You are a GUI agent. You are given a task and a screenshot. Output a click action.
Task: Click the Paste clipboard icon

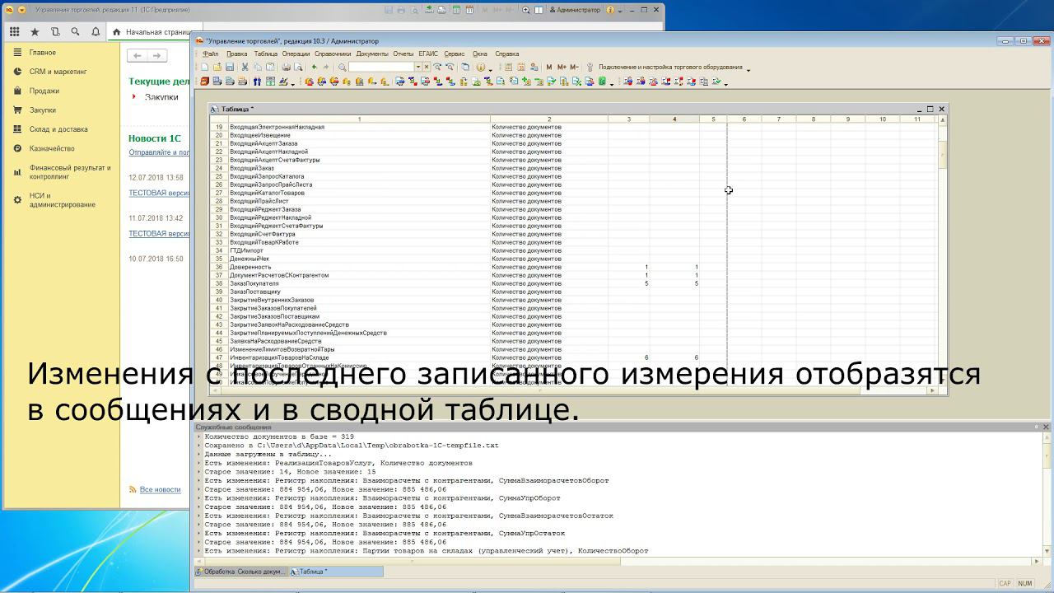pos(270,67)
